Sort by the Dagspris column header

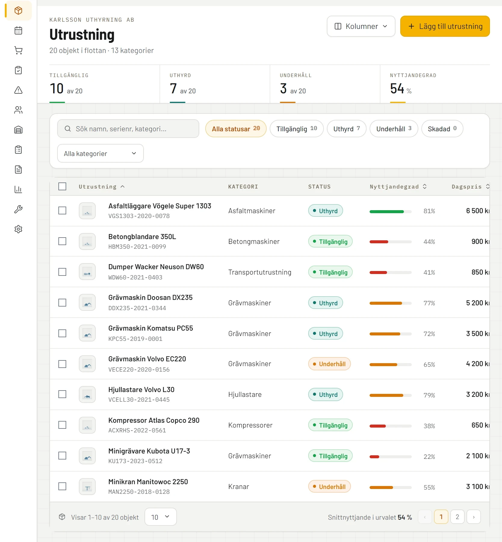pos(470,187)
